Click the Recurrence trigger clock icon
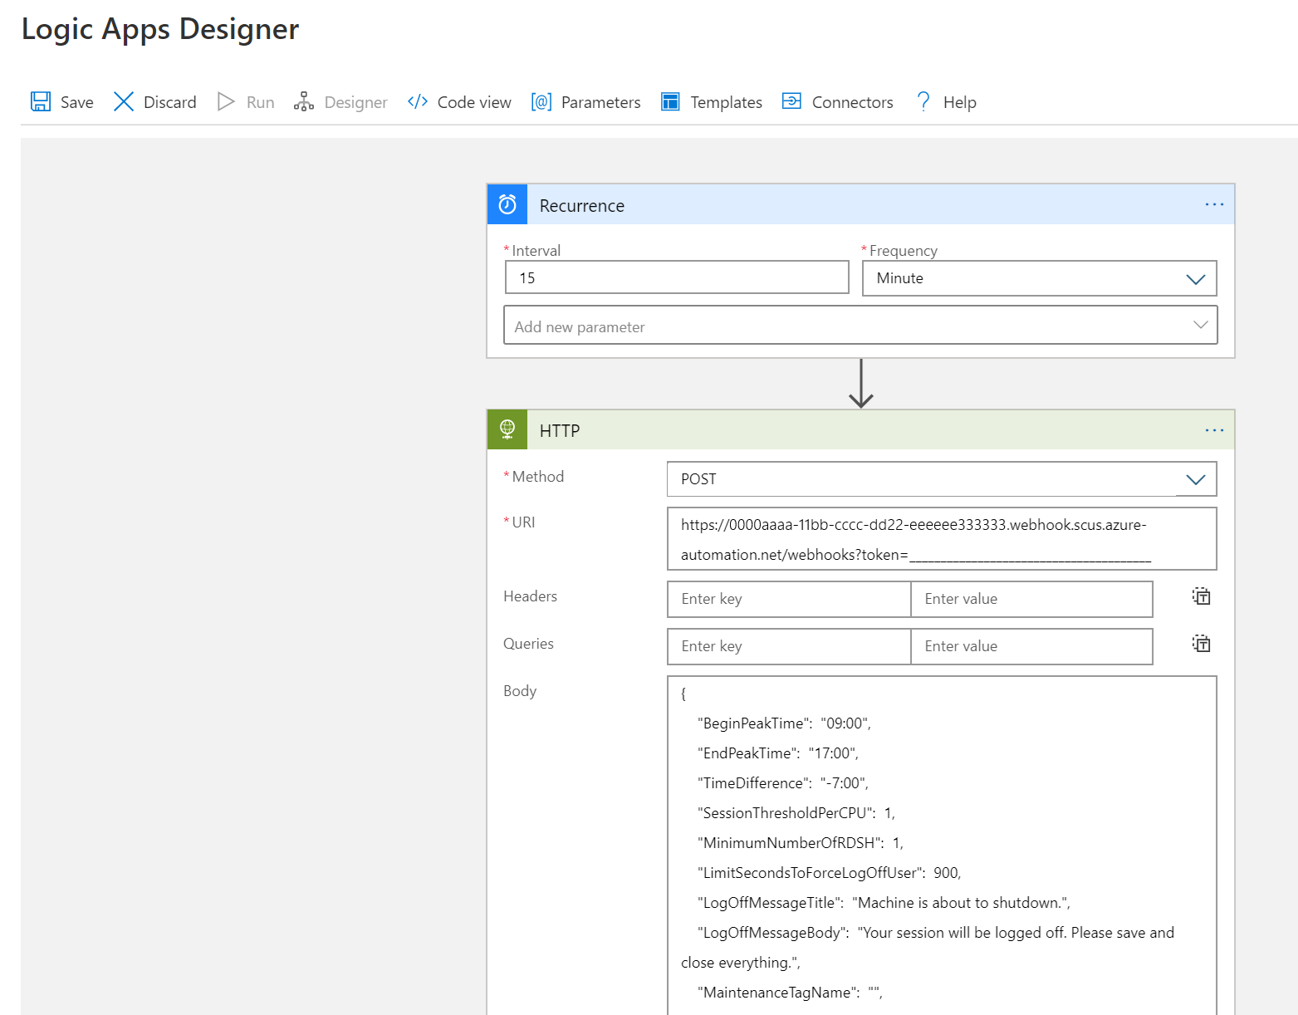 pos(507,203)
